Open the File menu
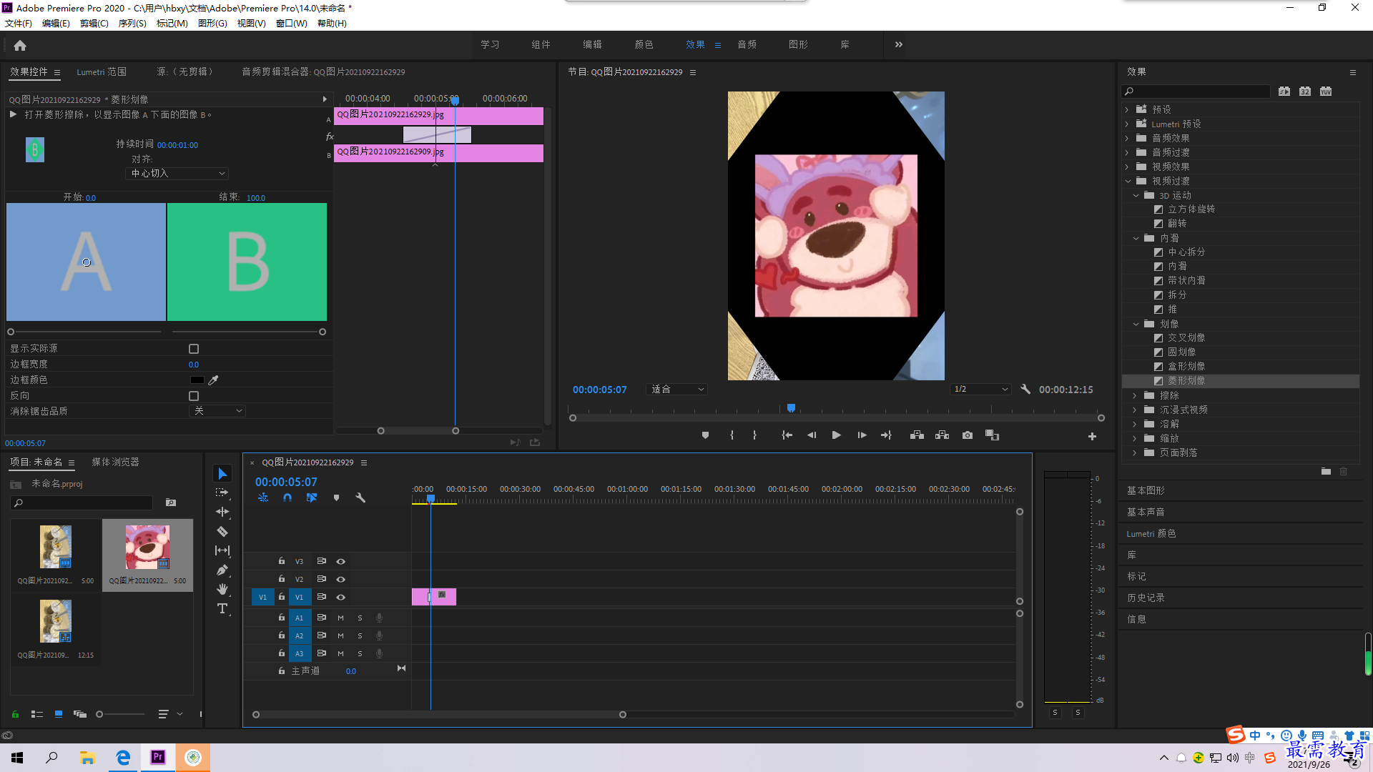The height and width of the screenshot is (772, 1373). coord(18,24)
